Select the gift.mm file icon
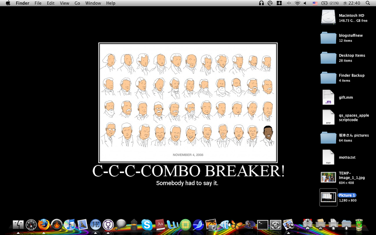The width and height of the screenshot is (376, 235). (328, 97)
